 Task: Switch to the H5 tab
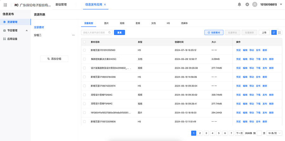[168, 23]
